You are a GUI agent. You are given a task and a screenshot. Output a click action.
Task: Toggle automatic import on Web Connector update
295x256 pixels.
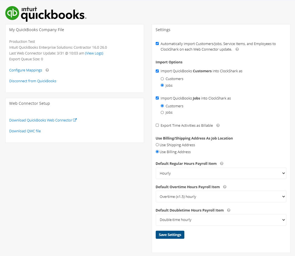(x=157, y=44)
